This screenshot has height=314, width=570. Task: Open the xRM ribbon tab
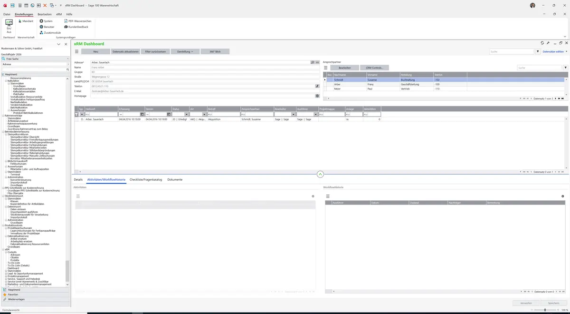pyautogui.click(x=59, y=14)
